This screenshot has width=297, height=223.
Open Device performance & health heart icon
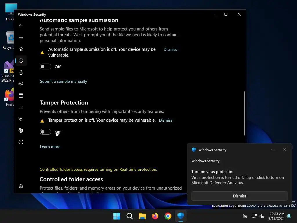click(21, 119)
